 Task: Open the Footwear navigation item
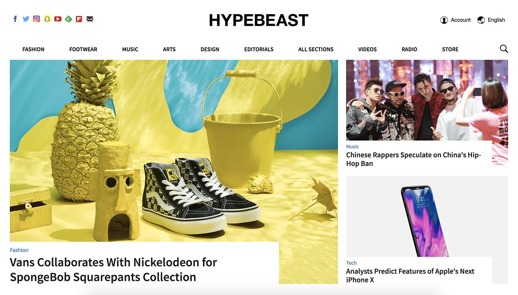tap(83, 49)
